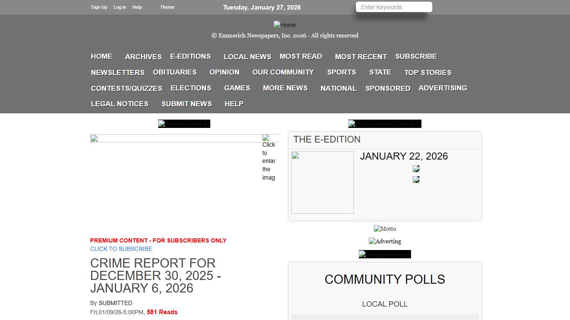Switch to the SPORTS section
This screenshot has height=320, width=570.
pyautogui.click(x=341, y=72)
